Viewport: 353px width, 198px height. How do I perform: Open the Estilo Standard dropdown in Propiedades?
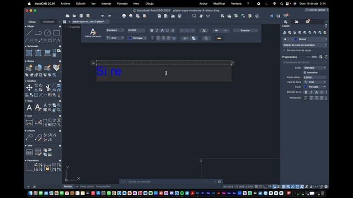[315, 68]
